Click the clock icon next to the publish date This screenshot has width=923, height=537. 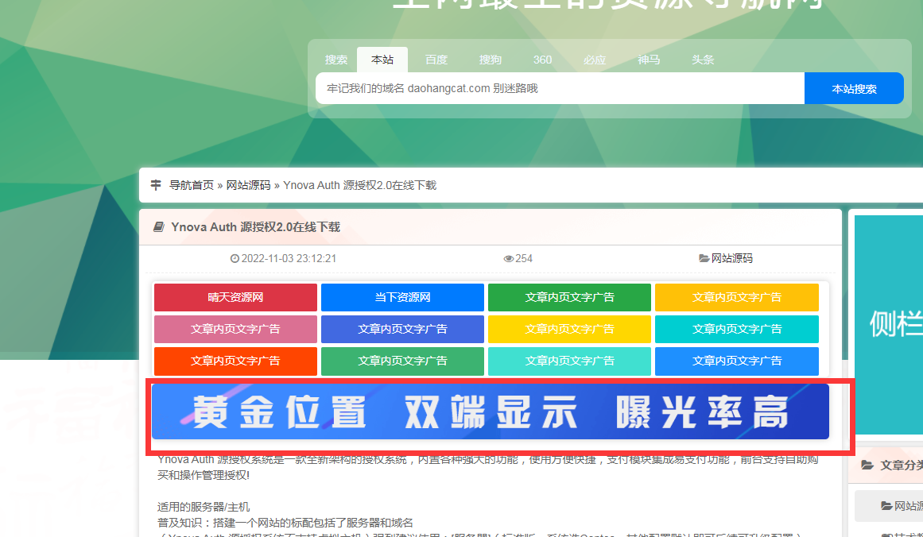click(x=235, y=259)
